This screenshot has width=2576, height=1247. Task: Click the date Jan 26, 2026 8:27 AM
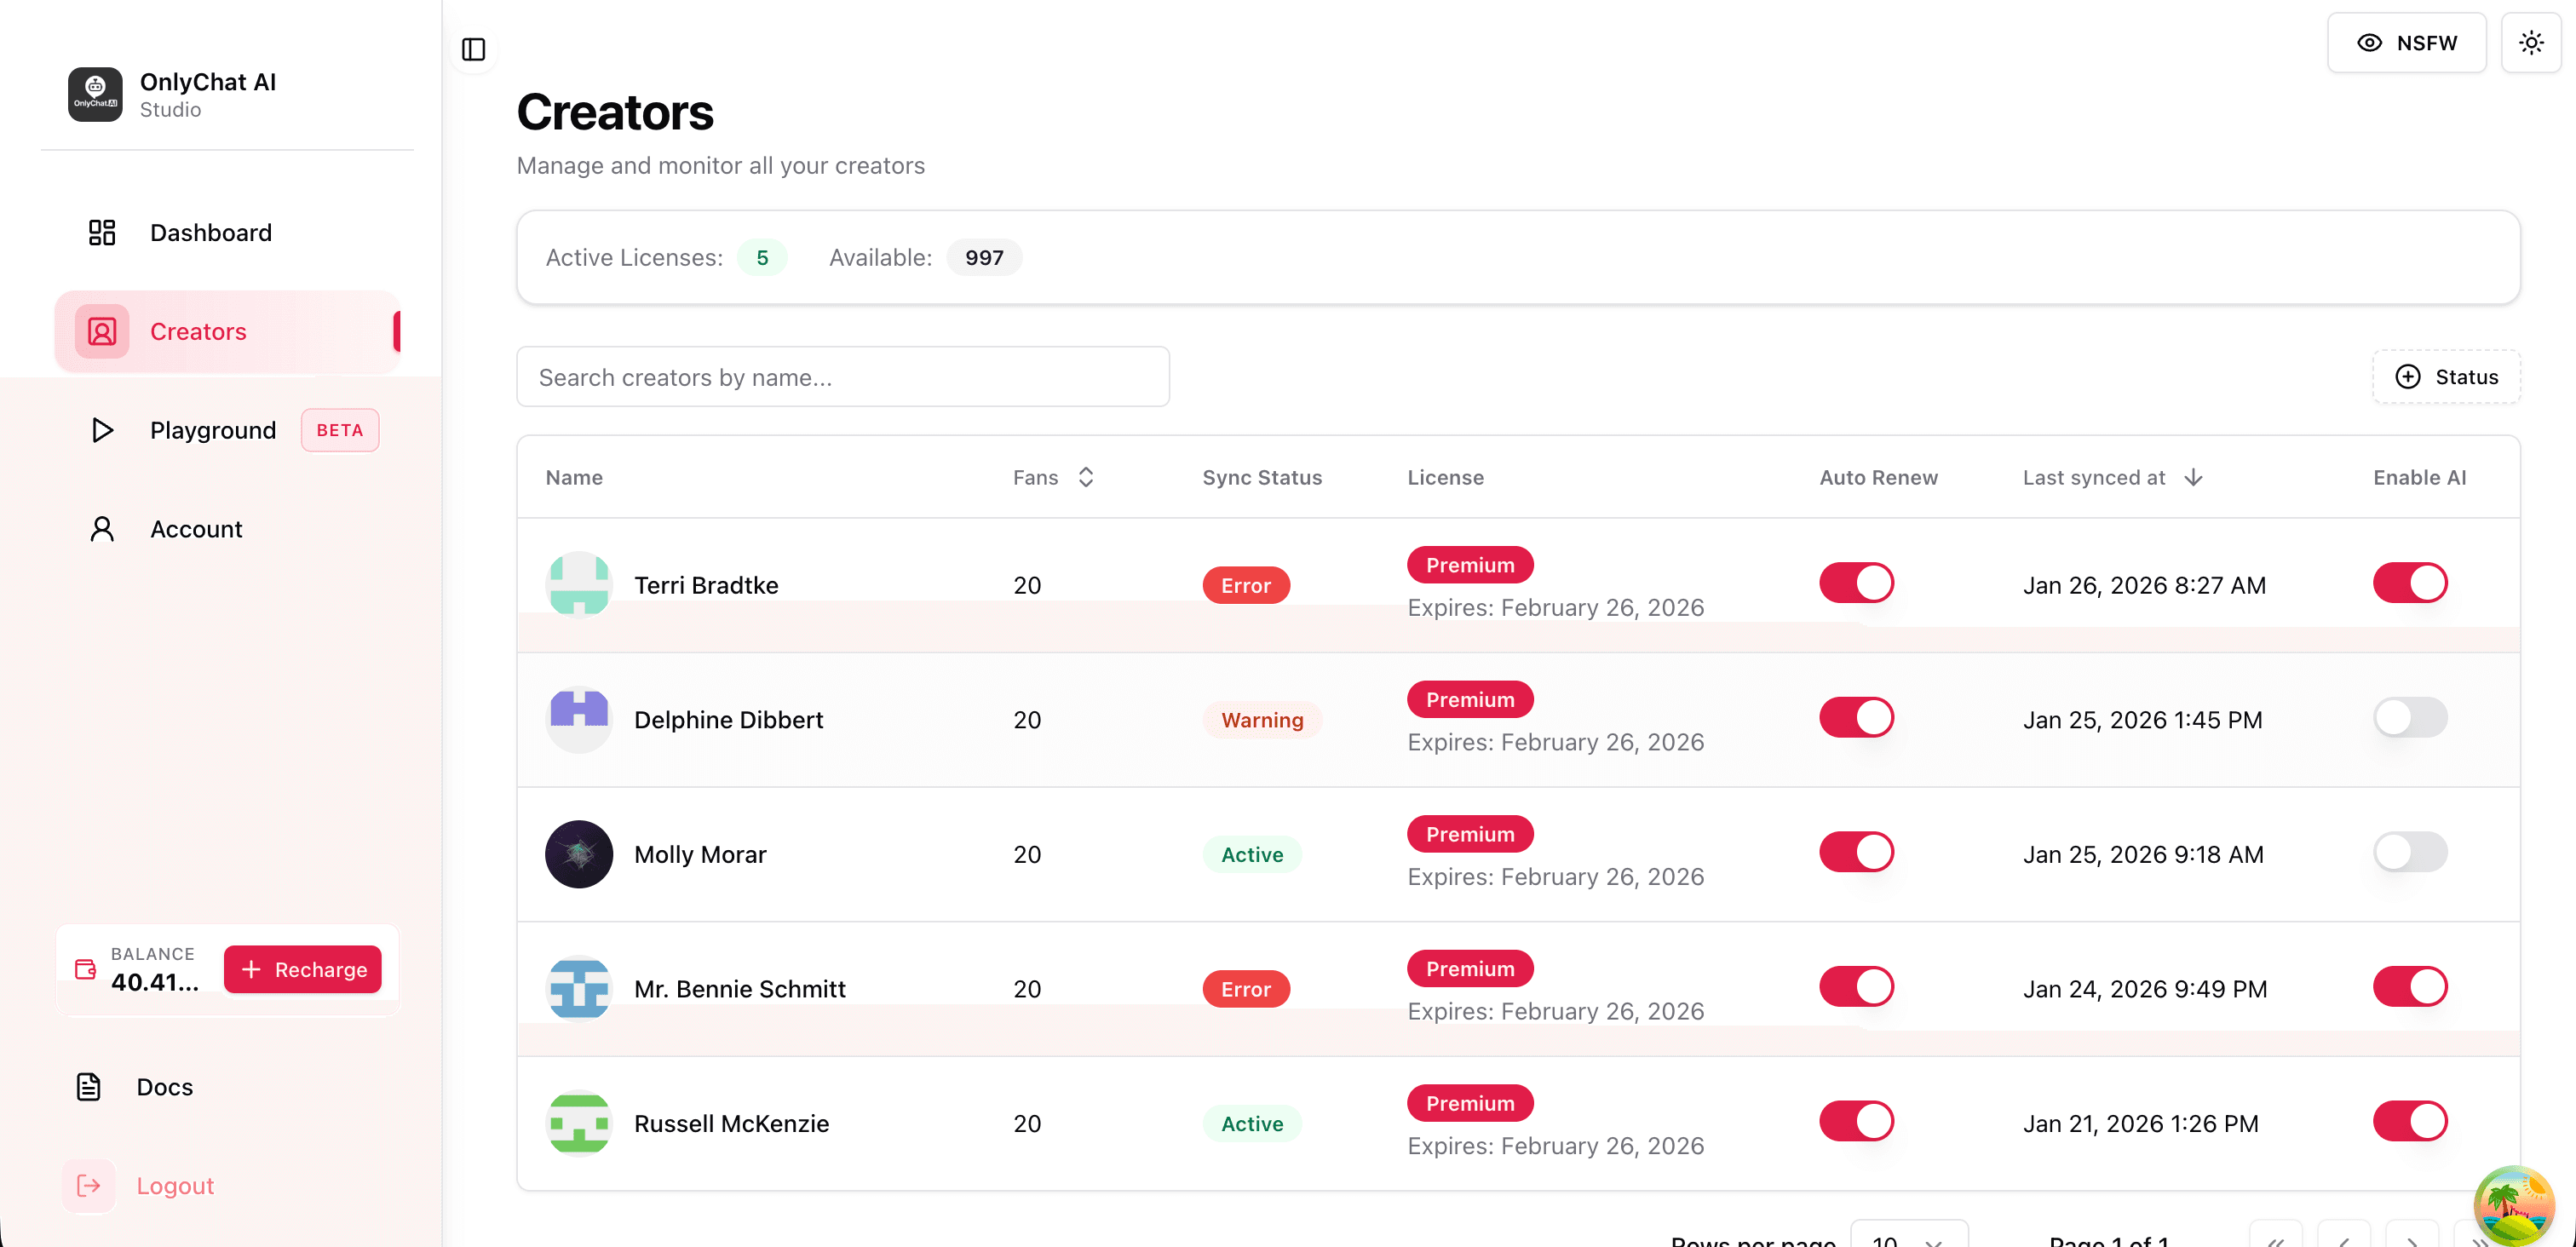(2144, 585)
